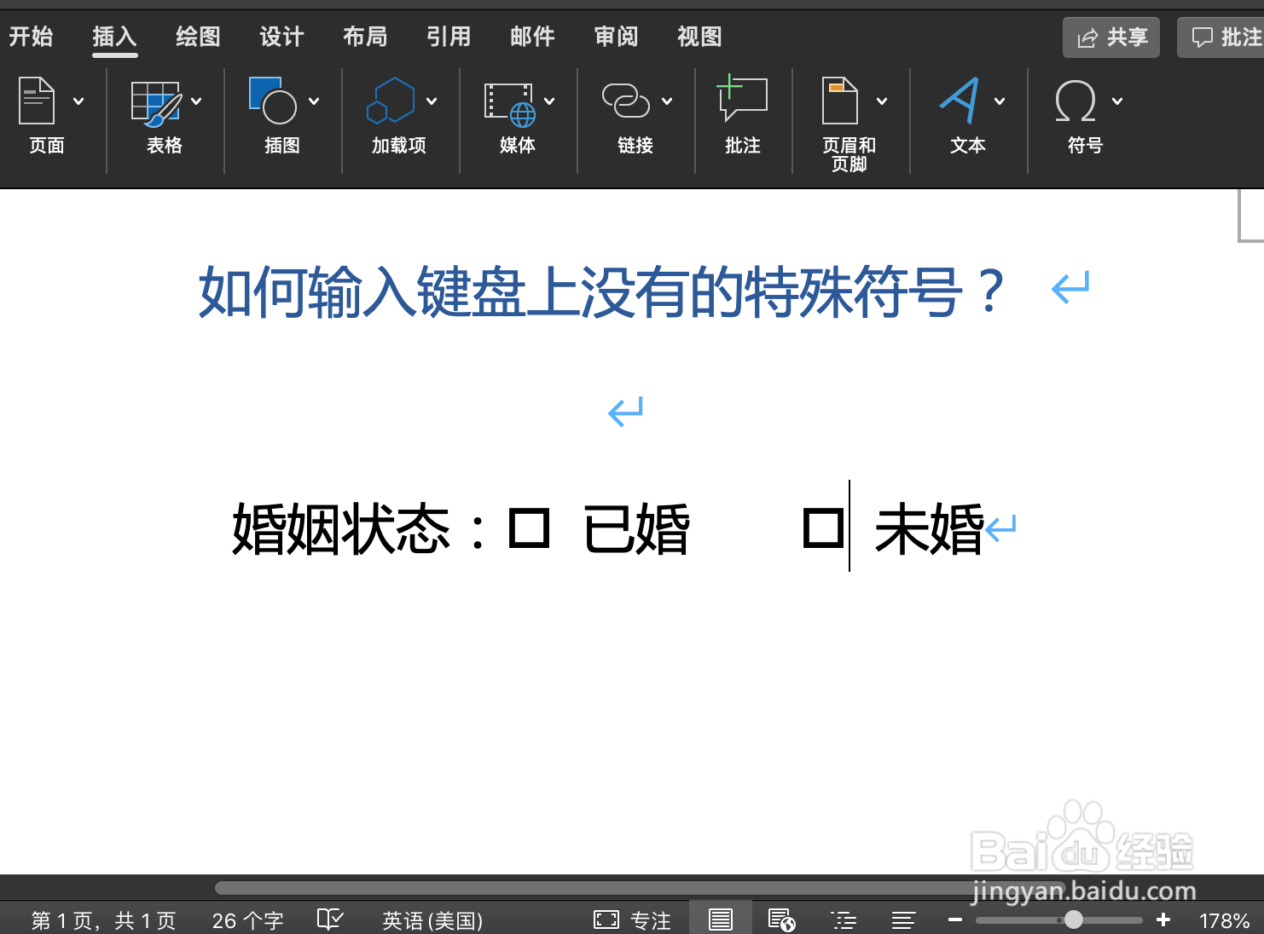1264x934 pixels.
Task: Expand the Links (链接) dropdown arrow
Action: point(667,101)
